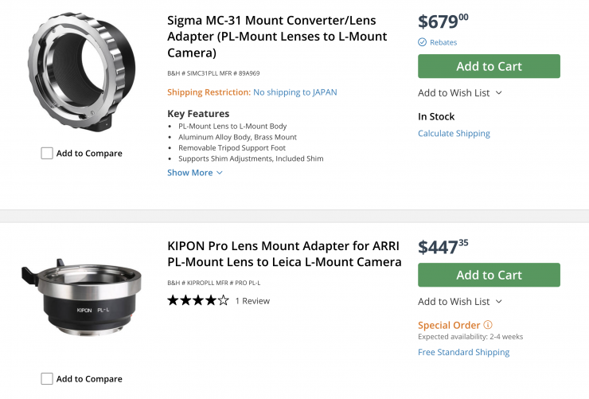Click the Special Order info icon
The image size is (589, 399).
point(488,325)
